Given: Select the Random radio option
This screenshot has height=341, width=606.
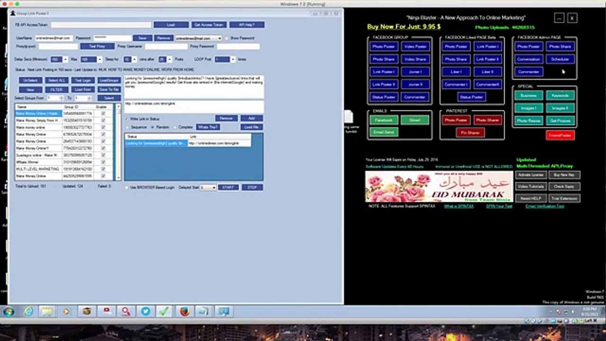Looking at the screenshot, I should (x=152, y=127).
